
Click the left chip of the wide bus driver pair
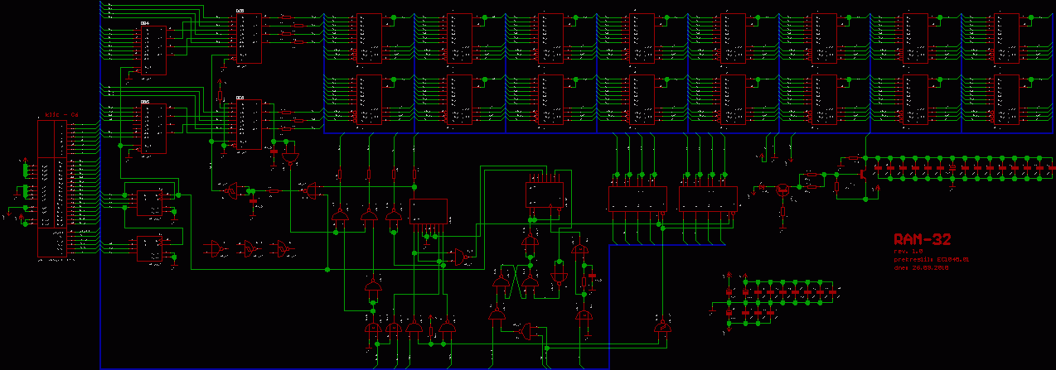pos(637,198)
